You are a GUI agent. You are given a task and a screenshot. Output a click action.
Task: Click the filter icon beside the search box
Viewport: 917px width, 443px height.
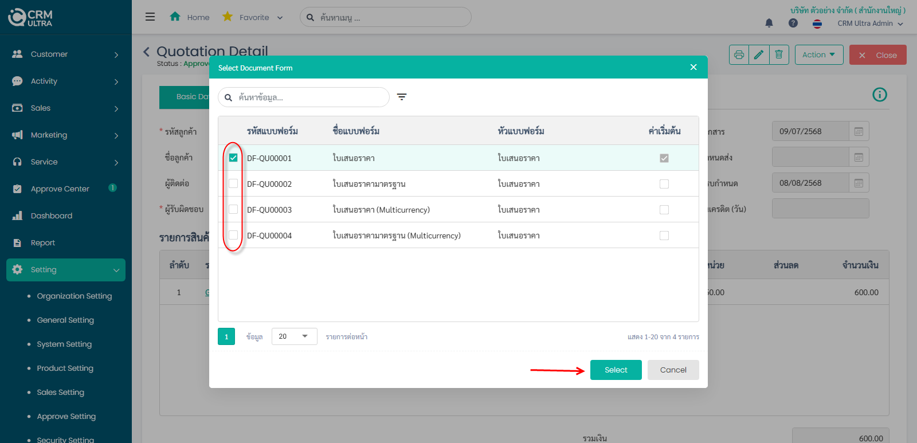click(402, 97)
